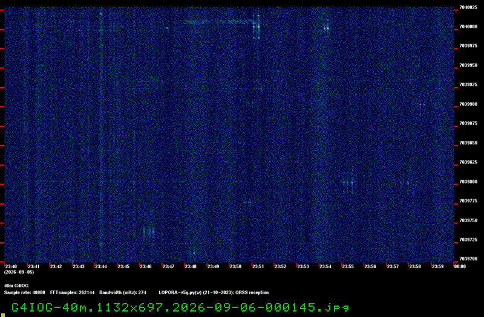Image resolution: width=484 pixels, height=317 pixels.
Task: Click the 7039700 bottom frequency label
Action: [x=468, y=259]
